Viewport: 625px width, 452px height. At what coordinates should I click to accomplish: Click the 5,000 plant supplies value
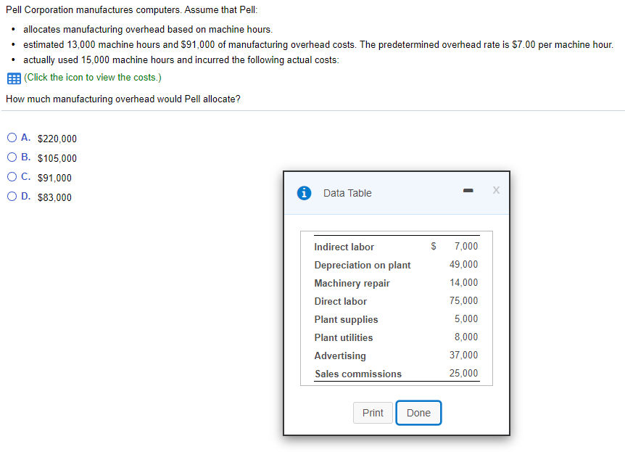coord(466,319)
